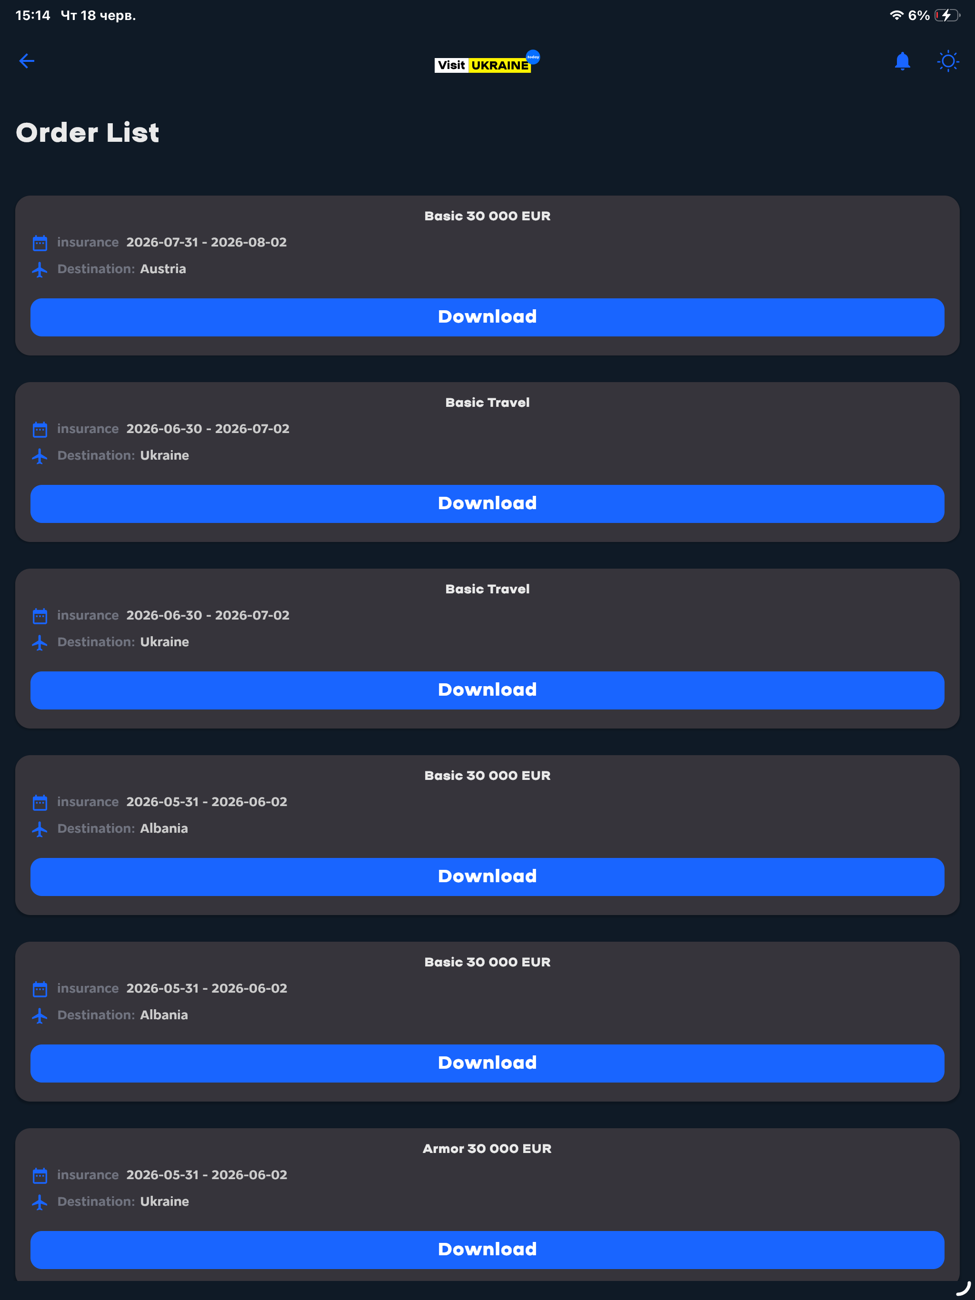Tap the Order List heading

click(88, 133)
